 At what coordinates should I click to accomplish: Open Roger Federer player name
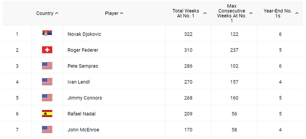point(83,50)
